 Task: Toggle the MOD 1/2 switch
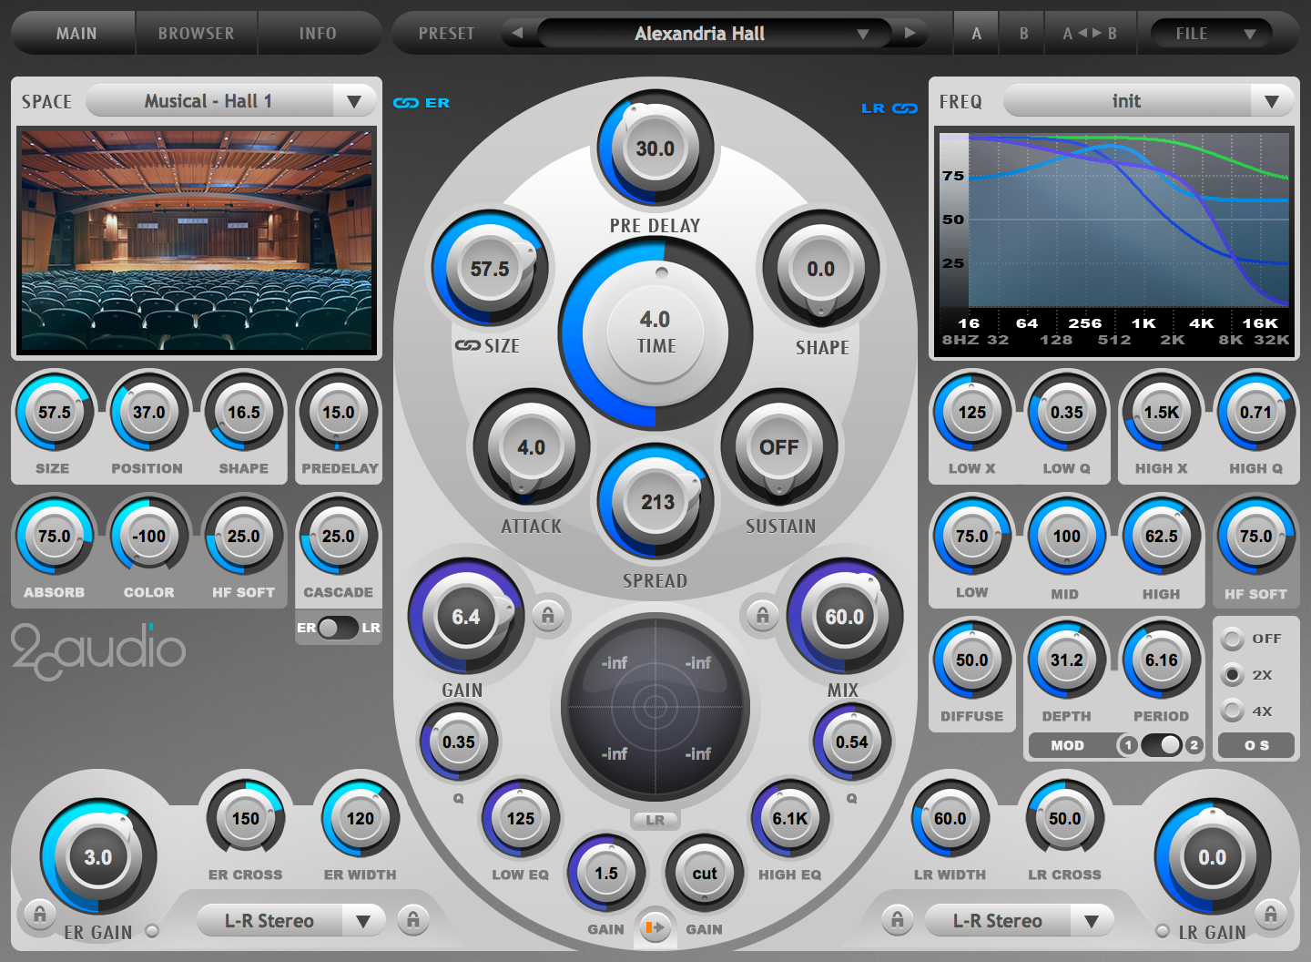1161,745
